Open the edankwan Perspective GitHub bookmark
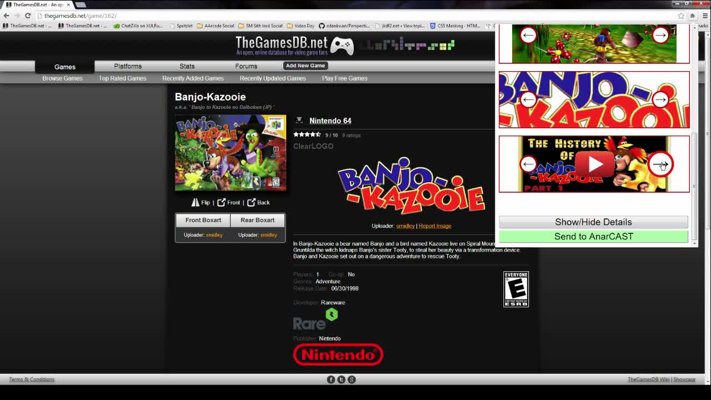 coord(344,26)
